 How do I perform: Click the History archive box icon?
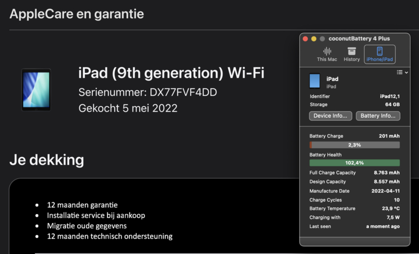tap(351, 51)
